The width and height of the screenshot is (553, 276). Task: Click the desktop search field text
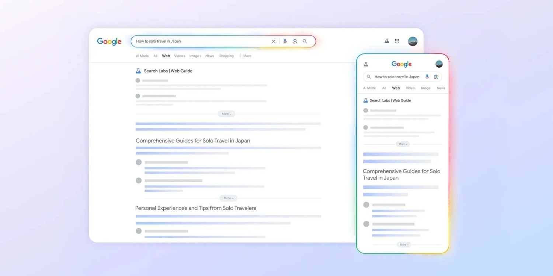pos(159,41)
